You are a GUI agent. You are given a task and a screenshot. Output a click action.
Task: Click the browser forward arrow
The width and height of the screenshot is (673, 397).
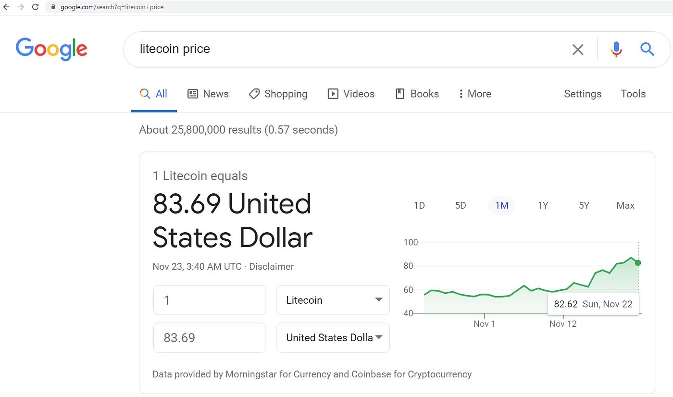point(21,7)
